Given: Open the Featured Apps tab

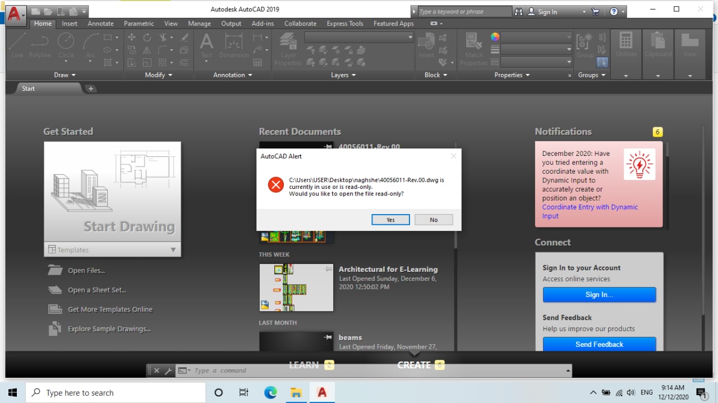Looking at the screenshot, I should tap(393, 24).
